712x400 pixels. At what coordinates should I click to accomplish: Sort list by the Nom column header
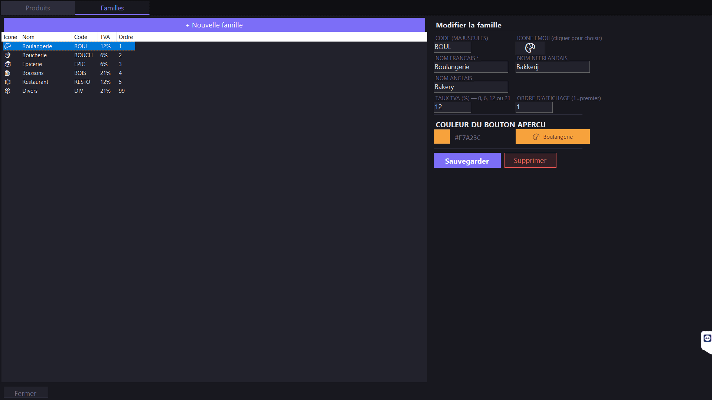coord(45,37)
